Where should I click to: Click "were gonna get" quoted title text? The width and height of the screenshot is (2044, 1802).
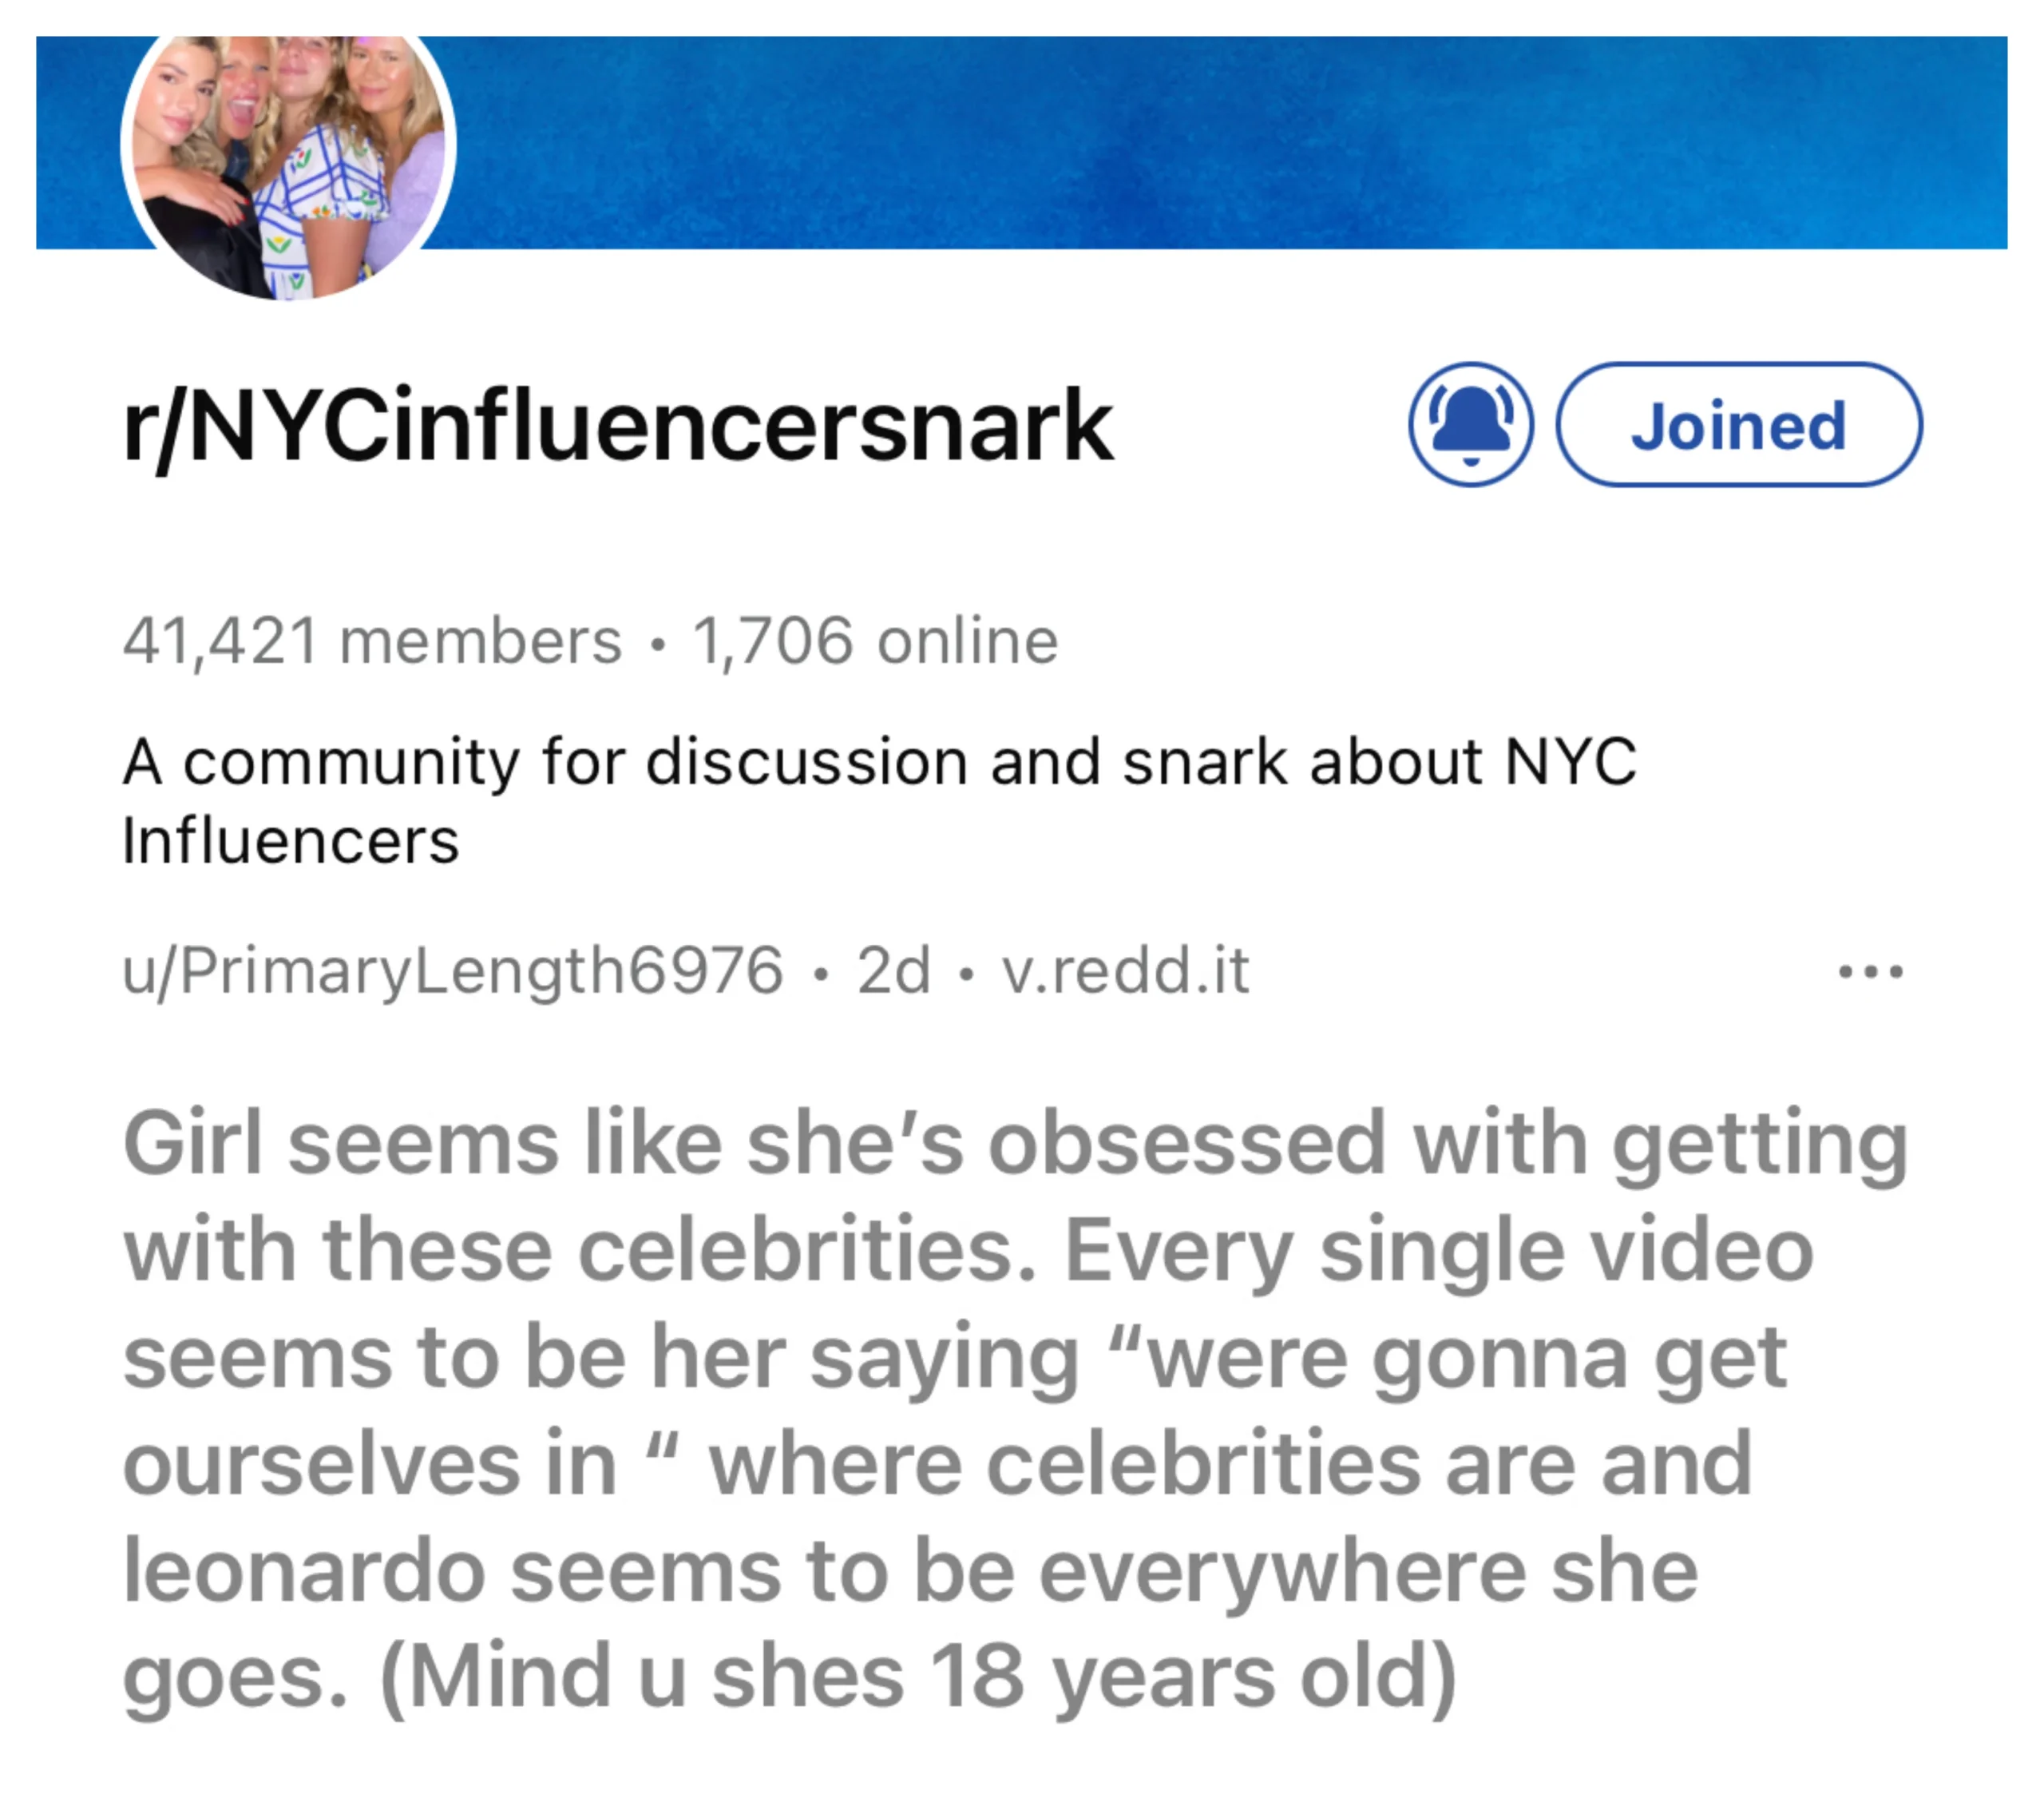pyautogui.click(x=1465, y=1358)
